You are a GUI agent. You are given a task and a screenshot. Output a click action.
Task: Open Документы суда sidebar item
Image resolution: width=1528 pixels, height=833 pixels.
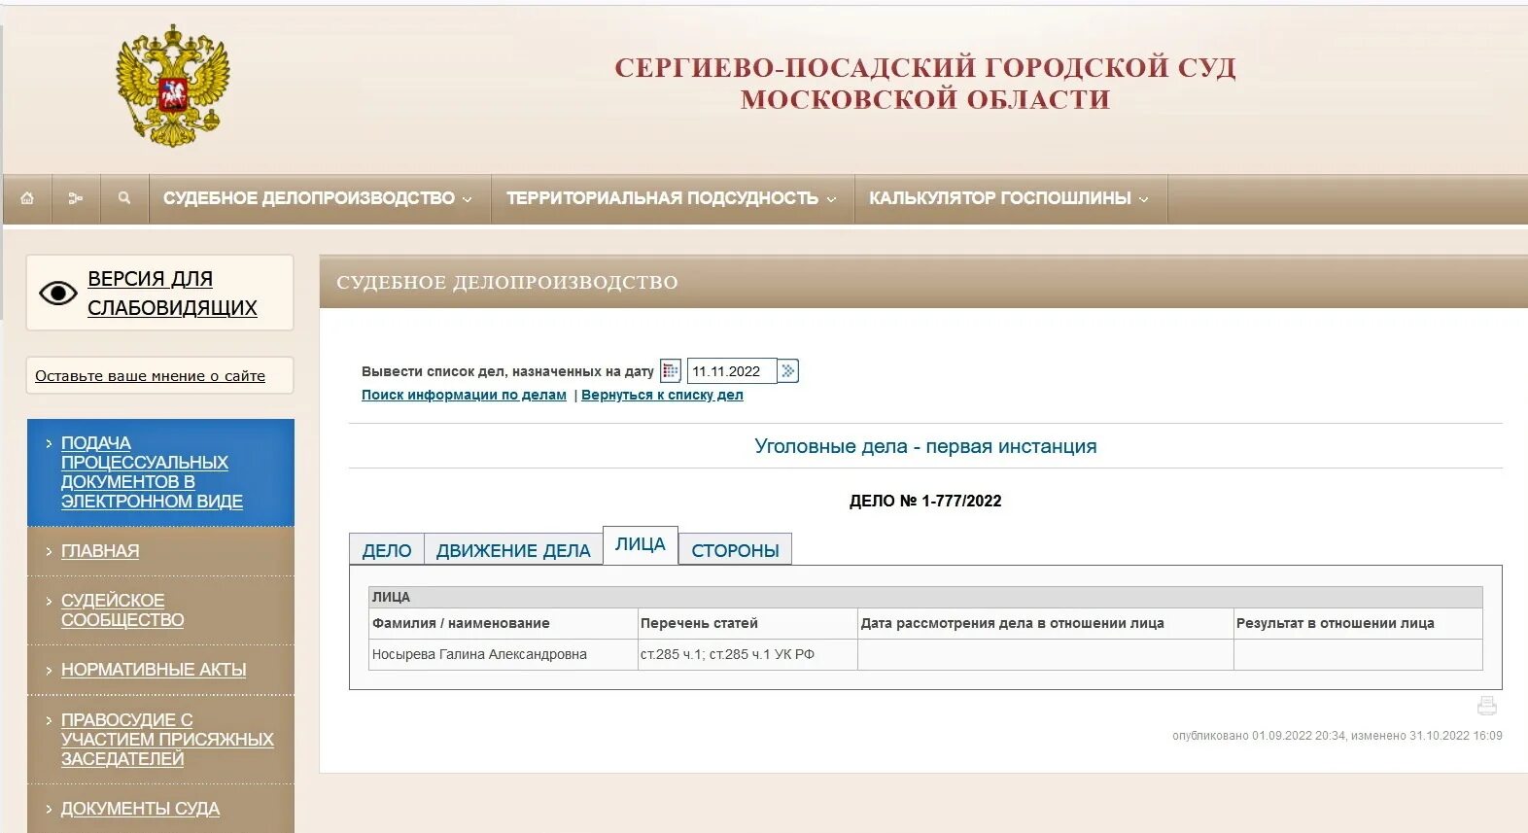point(140,809)
